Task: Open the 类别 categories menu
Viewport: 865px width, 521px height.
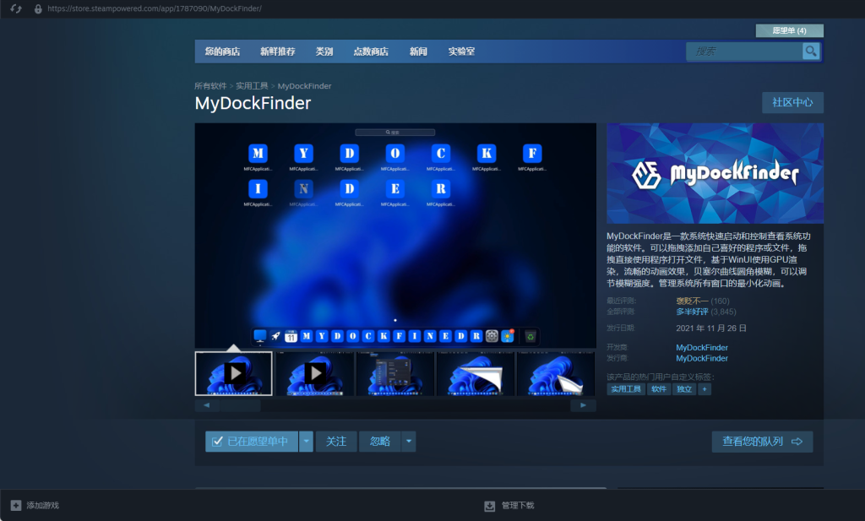Action: click(324, 52)
